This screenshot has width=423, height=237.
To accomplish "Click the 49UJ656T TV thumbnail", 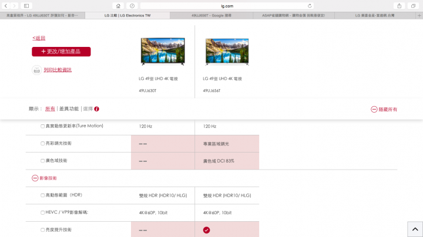I will tap(227, 52).
